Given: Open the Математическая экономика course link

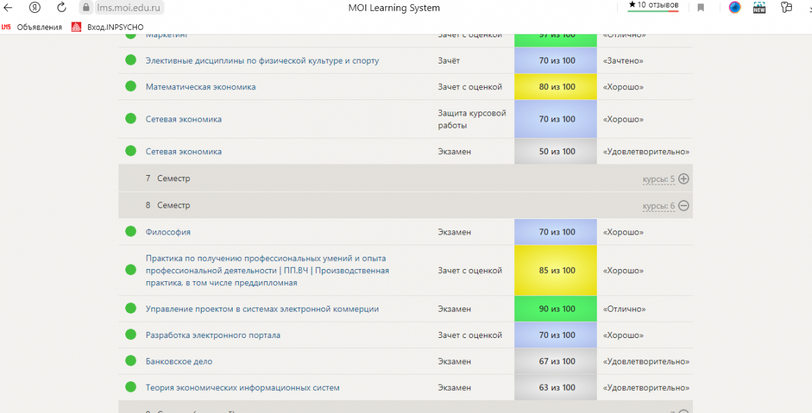Looking at the screenshot, I should 200,87.
